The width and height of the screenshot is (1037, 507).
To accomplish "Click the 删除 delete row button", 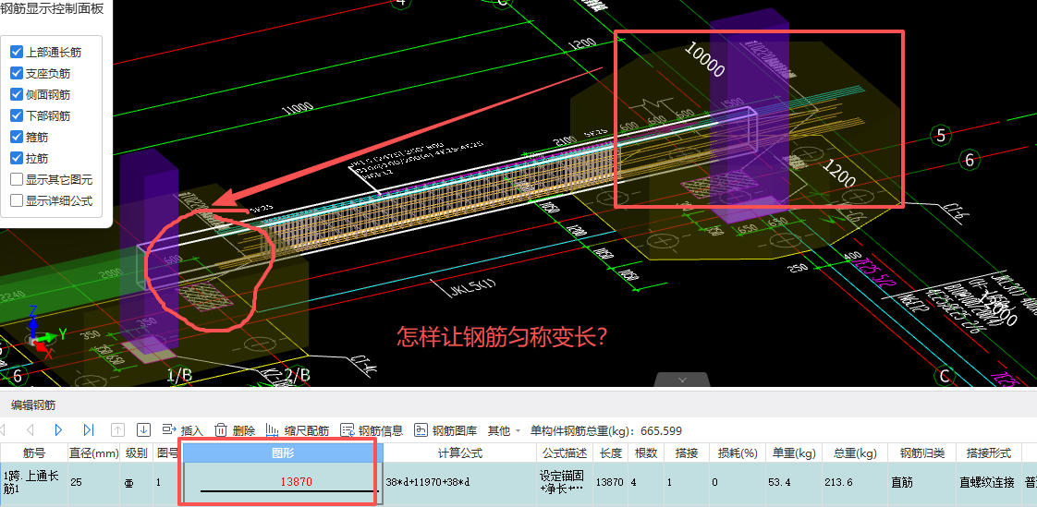I will [x=236, y=430].
